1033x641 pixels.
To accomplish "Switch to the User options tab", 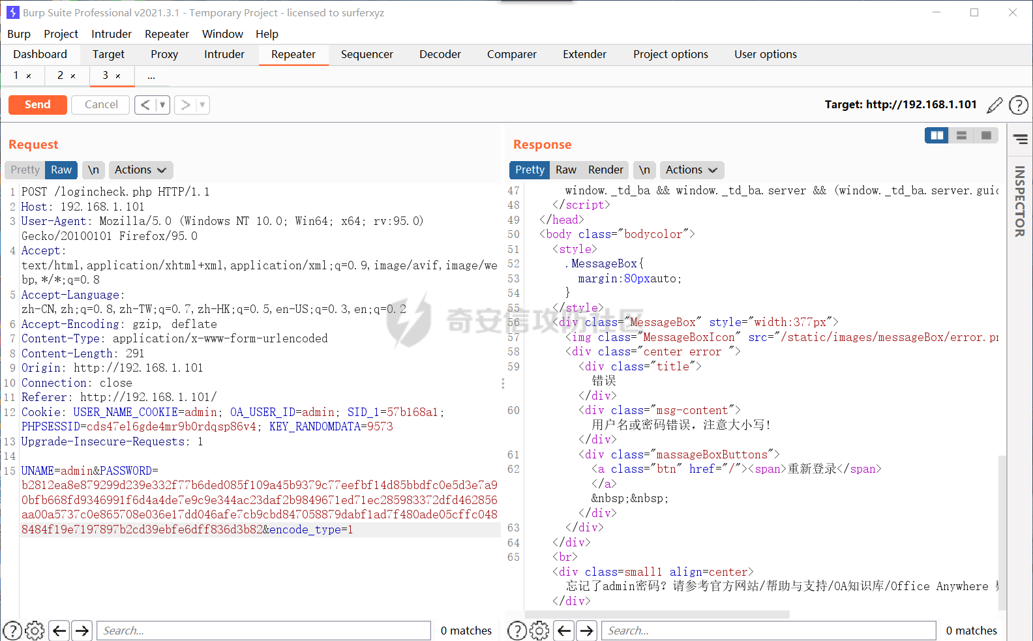I will (x=766, y=54).
